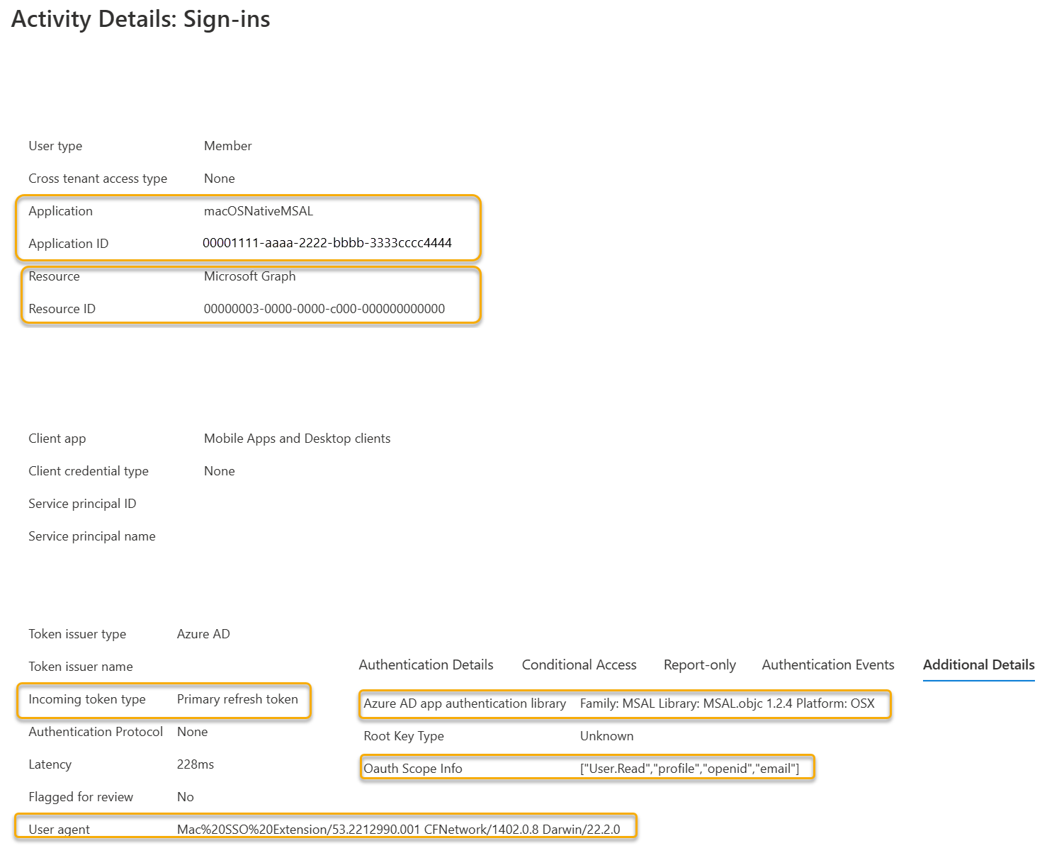Select the Report-only tab

[698, 665]
